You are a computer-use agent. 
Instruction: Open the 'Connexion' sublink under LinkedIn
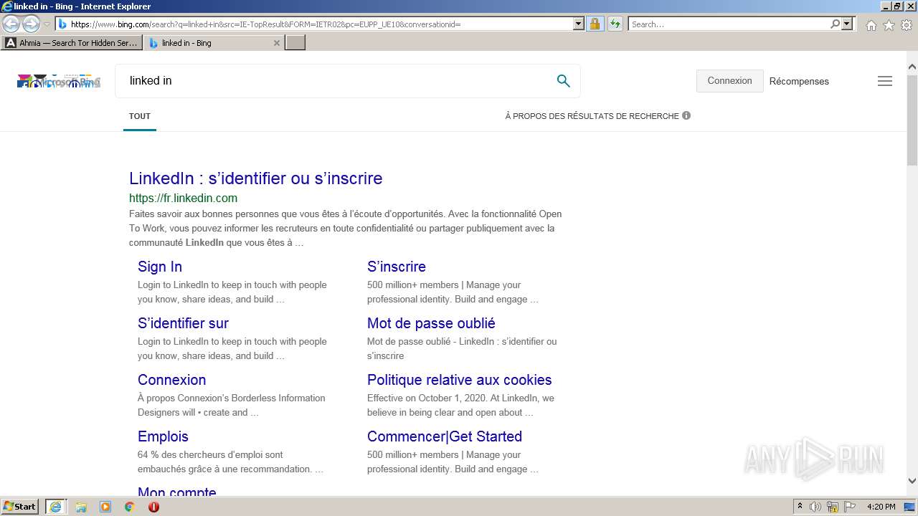[171, 380]
